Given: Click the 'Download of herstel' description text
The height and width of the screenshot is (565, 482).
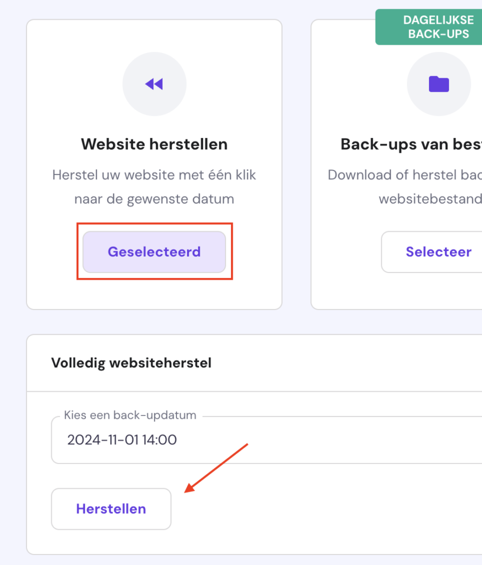Looking at the screenshot, I should pos(405,175).
